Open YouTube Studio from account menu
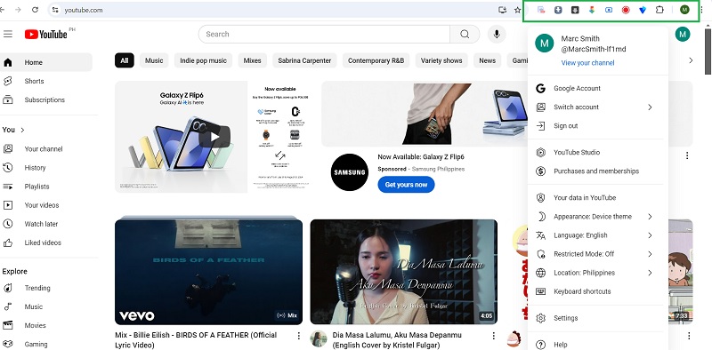 tap(597, 152)
